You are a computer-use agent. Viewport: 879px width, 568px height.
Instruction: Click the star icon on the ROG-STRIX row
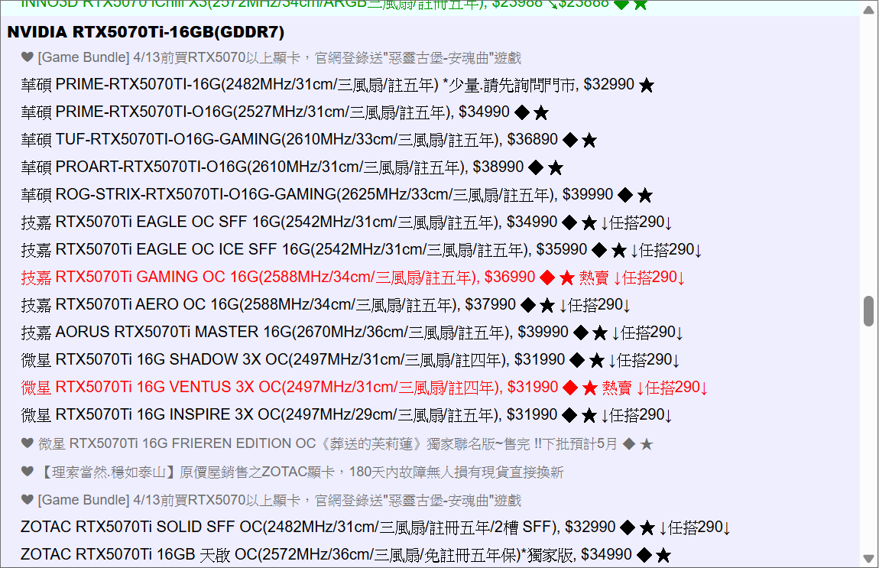645,195
